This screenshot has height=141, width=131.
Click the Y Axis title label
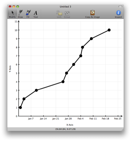[10, 69]
